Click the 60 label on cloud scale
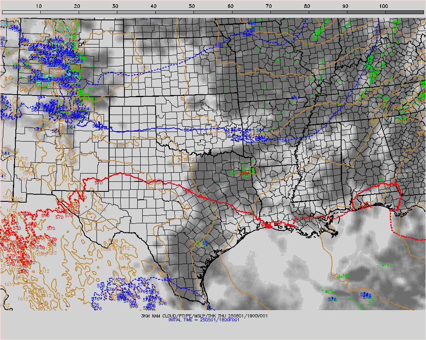426x340 pixels. point(230,6)
